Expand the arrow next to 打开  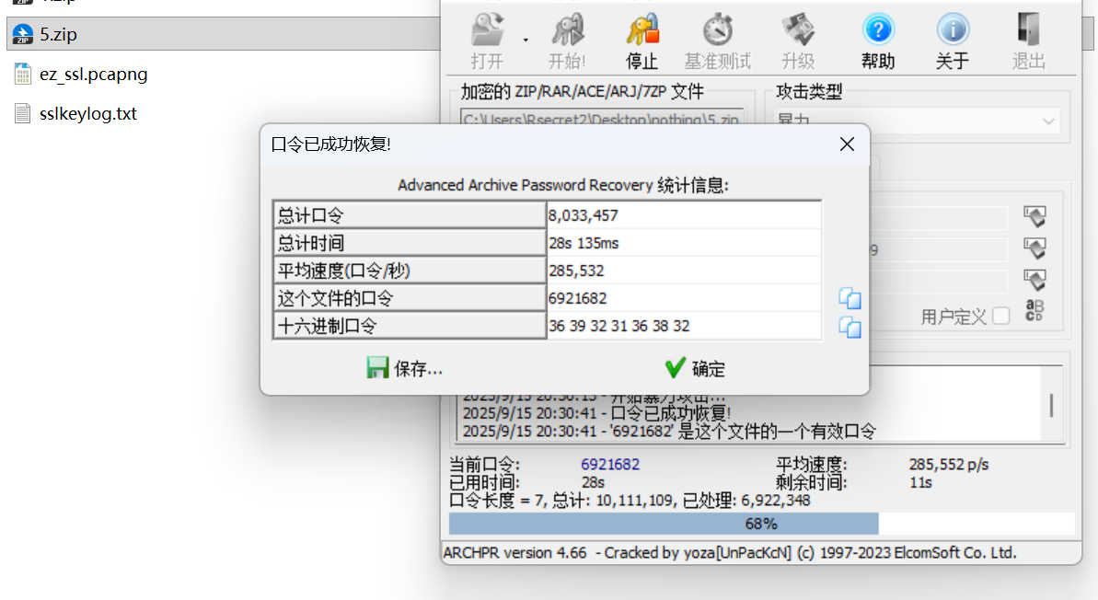click(x=526, y=40)
